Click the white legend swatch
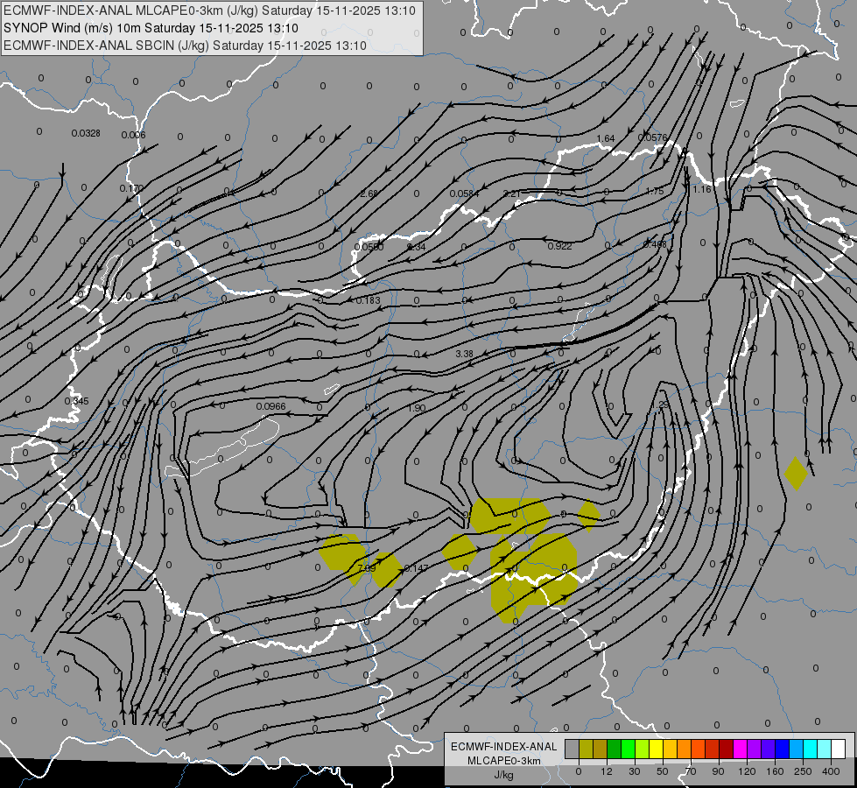Viewport: 857px width, 788px height. click(838, 749)
